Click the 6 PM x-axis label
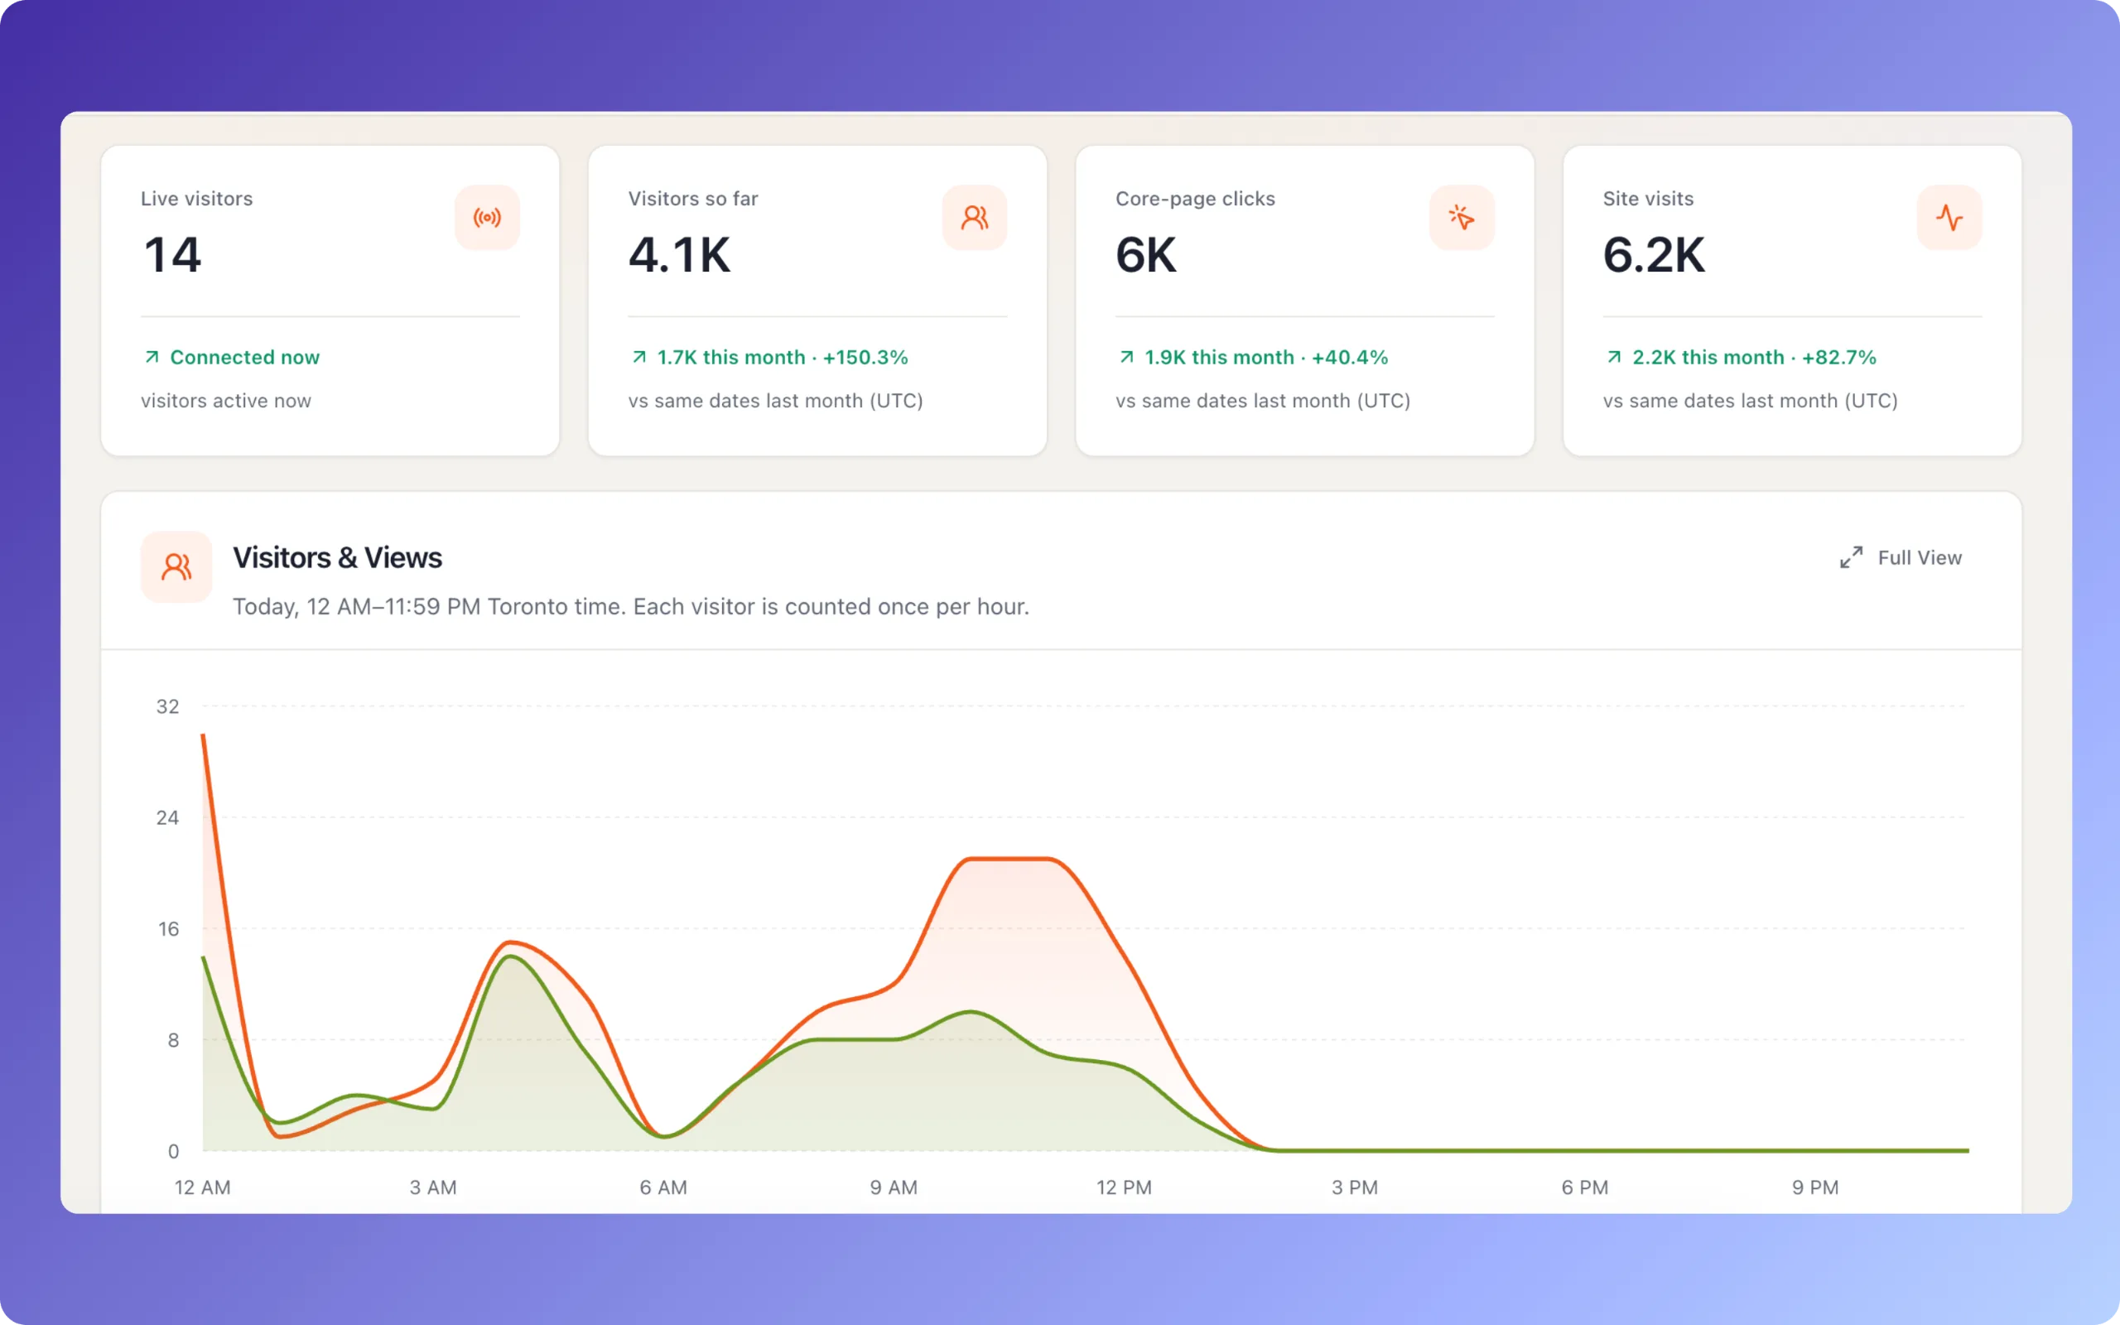This screenshot has width=2120, height=1325. [1585, 1188]
